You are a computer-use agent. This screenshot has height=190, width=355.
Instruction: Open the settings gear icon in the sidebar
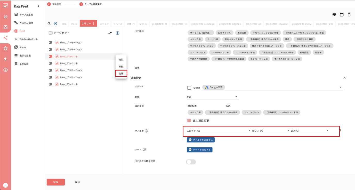5,48
